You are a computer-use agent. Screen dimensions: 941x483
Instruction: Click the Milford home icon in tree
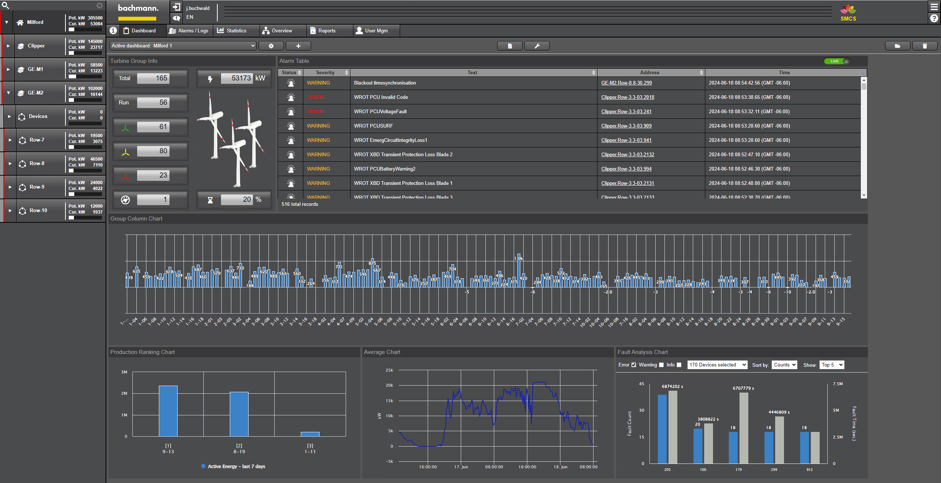[x=20, y=22]
